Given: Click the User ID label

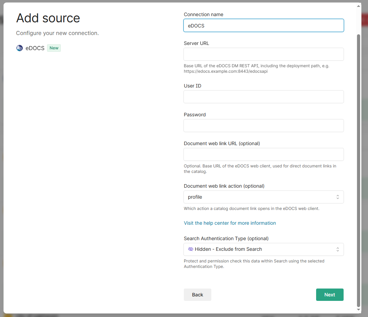Looking at the screenshot, I should click(x=192, y=86).
